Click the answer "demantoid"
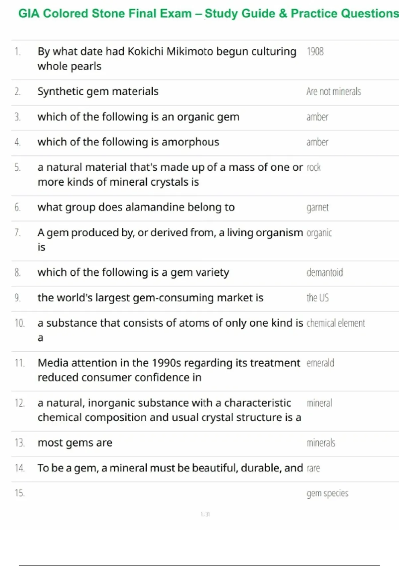The height and width of the screenshot is (566, 399). (x=325, y=272)
